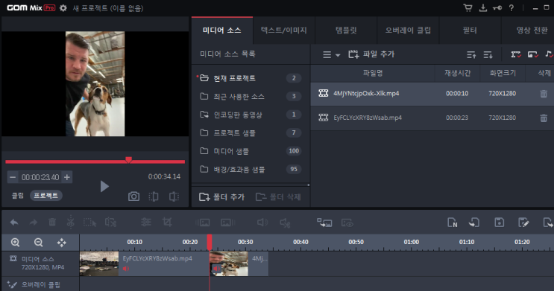The width and height of the screenshot is (554, 291).
Task: Open the help question mark icon
Action: pyautogui.click(x=511, y=7)
